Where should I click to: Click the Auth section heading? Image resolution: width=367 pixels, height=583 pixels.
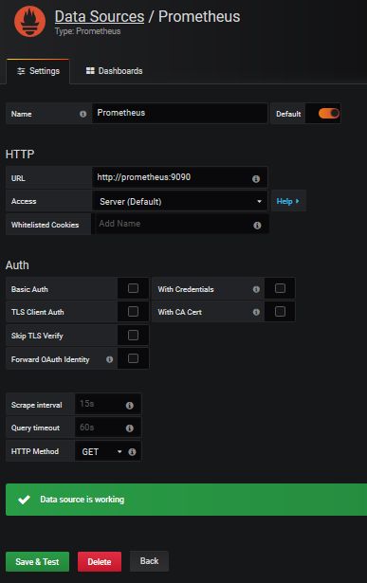click(x=17, y=265)
